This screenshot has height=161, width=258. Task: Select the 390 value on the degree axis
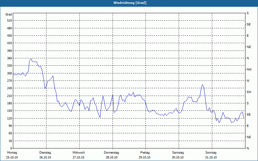(10, 51)
